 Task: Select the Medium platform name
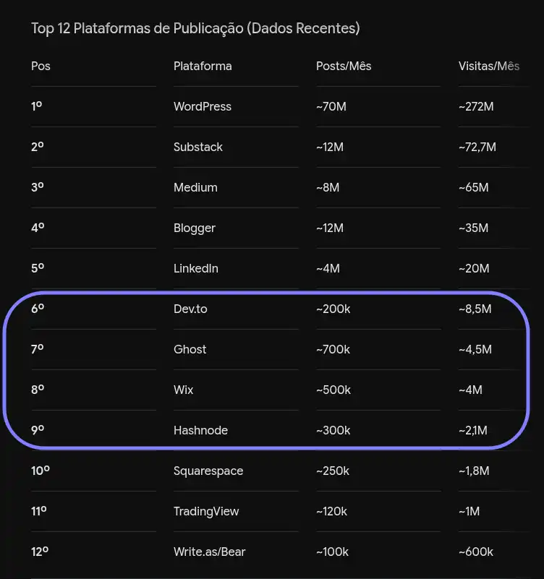click(195, 187)
